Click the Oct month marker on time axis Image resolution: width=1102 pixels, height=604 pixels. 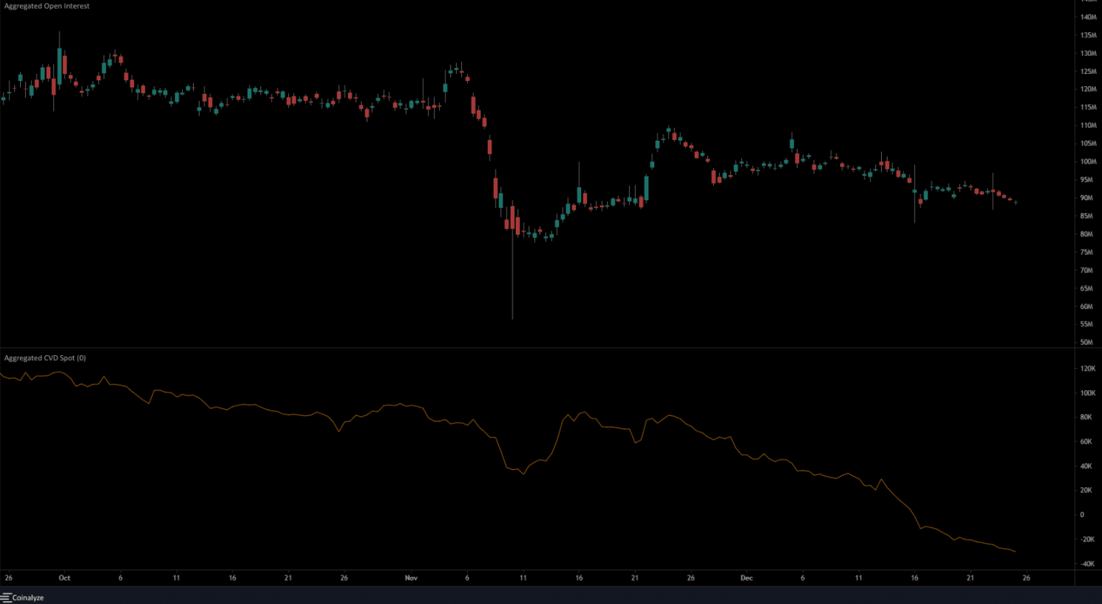[x=65, y=577]
